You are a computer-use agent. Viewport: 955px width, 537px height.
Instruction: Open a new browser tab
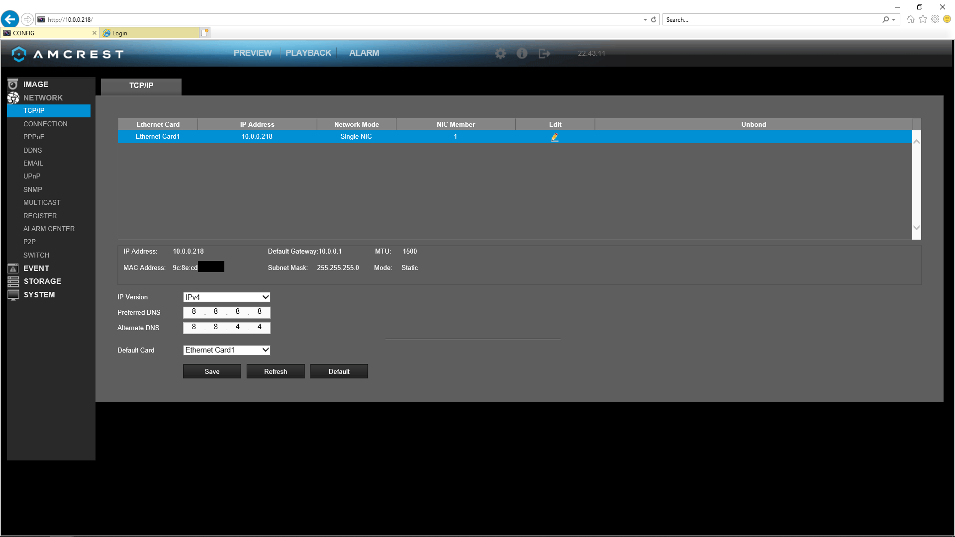204,33
